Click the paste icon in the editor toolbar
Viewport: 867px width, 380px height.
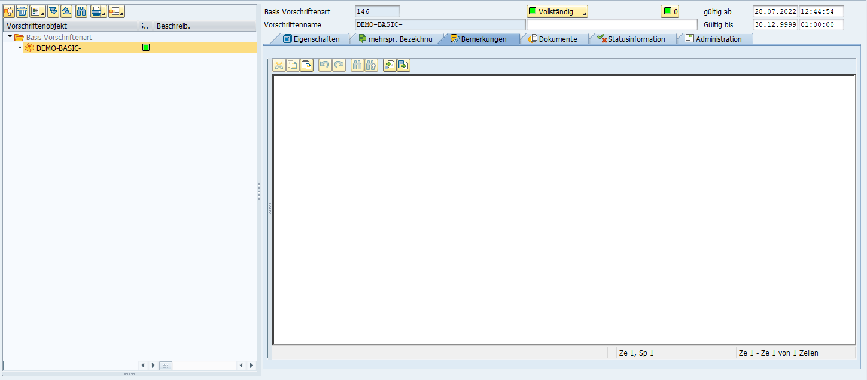click(x=306, y=65)
